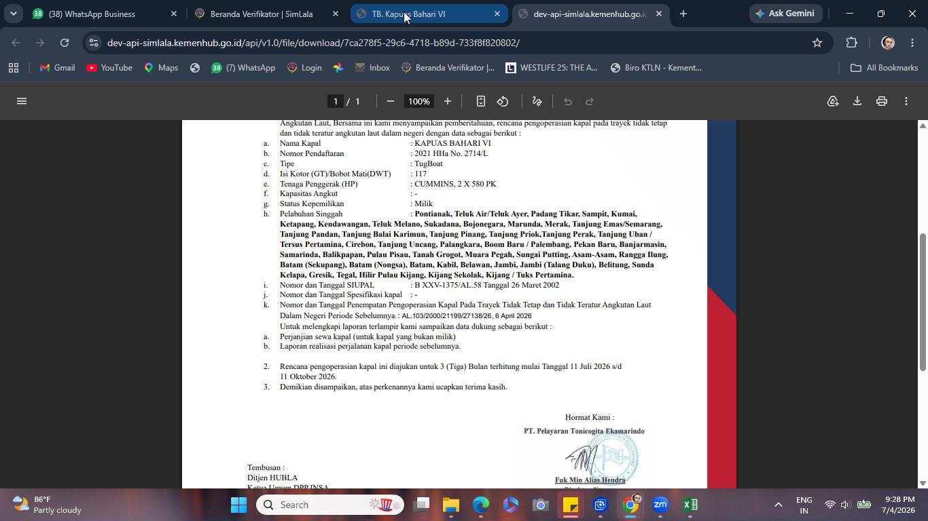Open the All Bookmarks folder

(884, 68)
